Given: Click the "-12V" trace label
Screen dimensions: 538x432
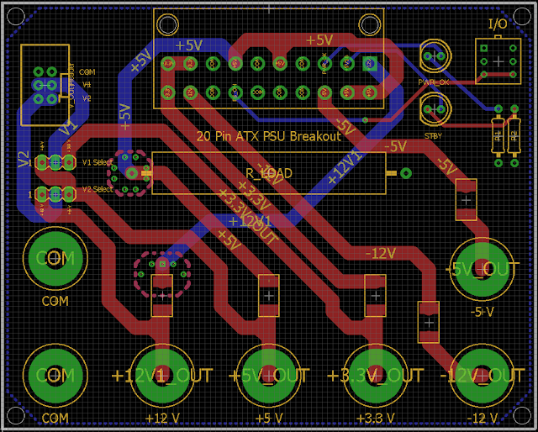Looking at the screenshot, I should [x=381, y=254].
